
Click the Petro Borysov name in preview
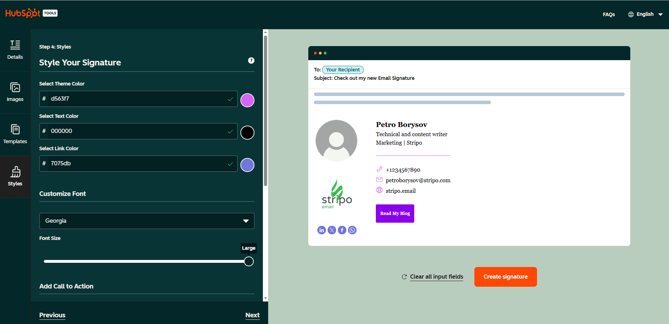click(x=402, y=125)
